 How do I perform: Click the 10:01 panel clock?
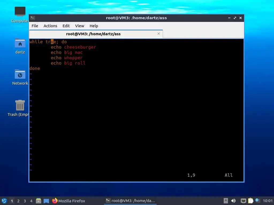tap(268, 201)
